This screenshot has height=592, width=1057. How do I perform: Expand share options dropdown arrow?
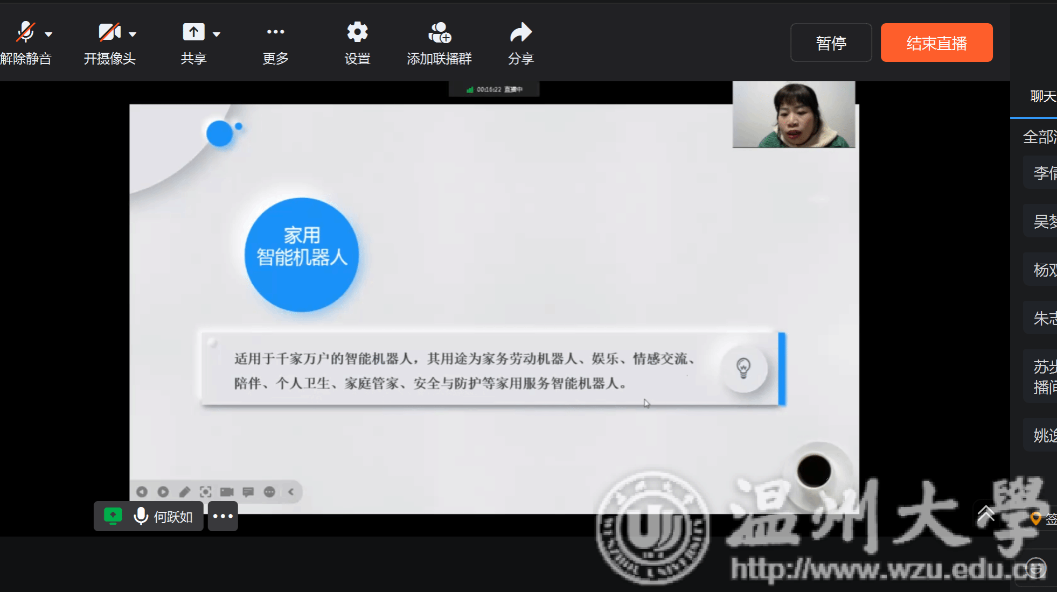click(217, 34)
